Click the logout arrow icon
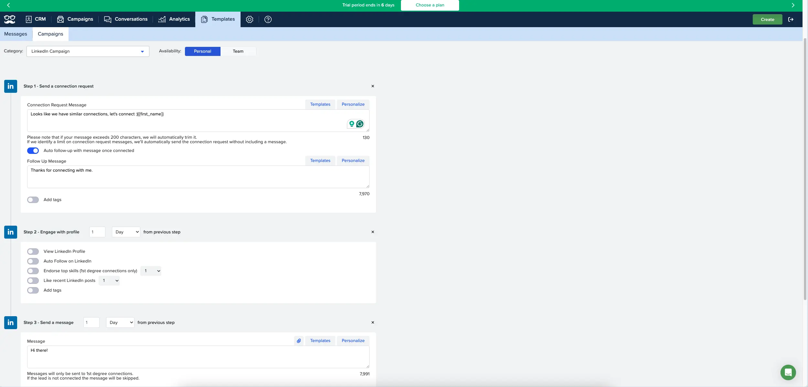Viewport: 808px width, 387px height. (791, 19)
